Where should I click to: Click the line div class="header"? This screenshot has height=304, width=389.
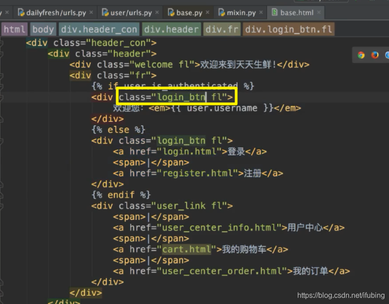point(102,54)
